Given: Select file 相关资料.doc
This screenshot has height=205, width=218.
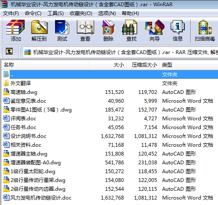Looking at the screenshot, I should [26, 145].
